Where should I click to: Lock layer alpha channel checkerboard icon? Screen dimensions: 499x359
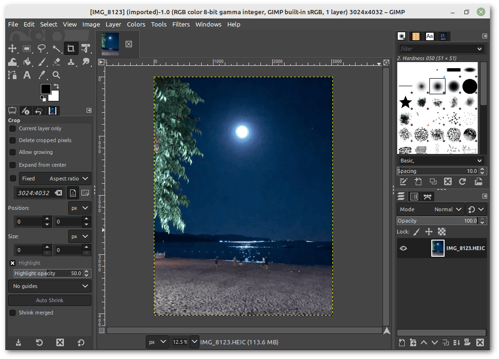pos(442,232)
